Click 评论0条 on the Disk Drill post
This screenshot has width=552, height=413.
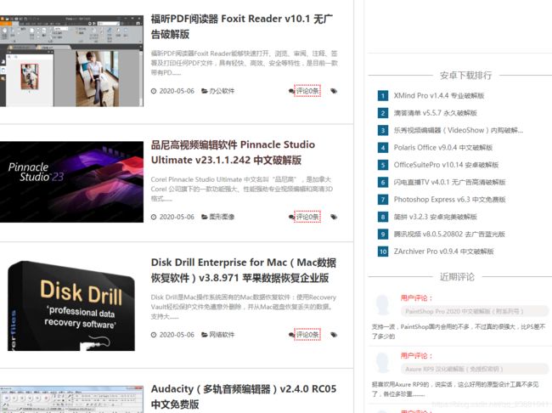(x=307, y=335)
